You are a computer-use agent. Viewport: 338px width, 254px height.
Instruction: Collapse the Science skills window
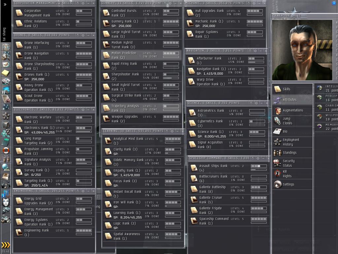[261, 103]
